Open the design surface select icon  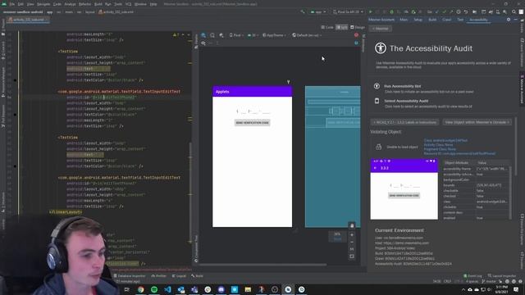tap(203, 35)
